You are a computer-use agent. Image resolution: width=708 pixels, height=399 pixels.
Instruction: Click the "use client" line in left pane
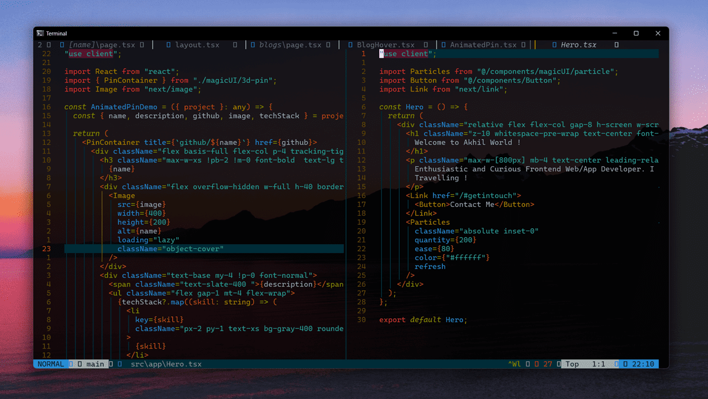pyautogui.click(x=93, y=54)
